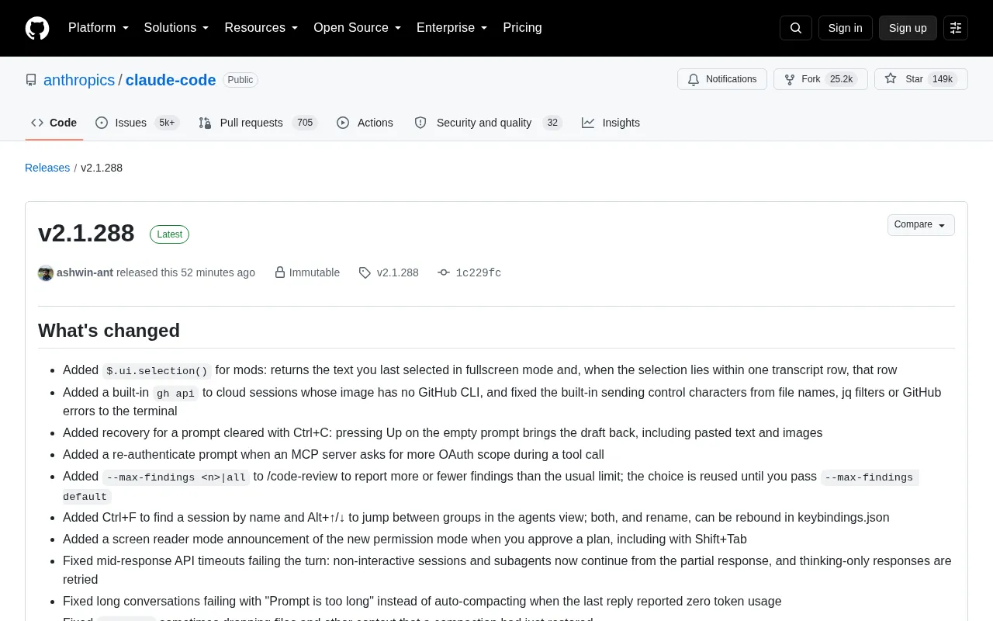Click the commit icon beside 1c229fc
Viewport: 993px width, 621px height.
pos(444,273)
